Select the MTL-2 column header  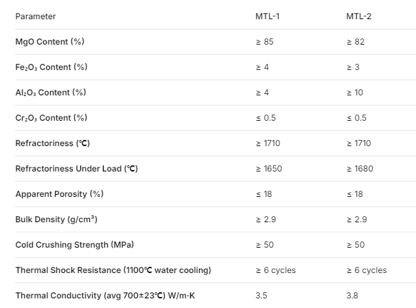click(x=359, y=16)
